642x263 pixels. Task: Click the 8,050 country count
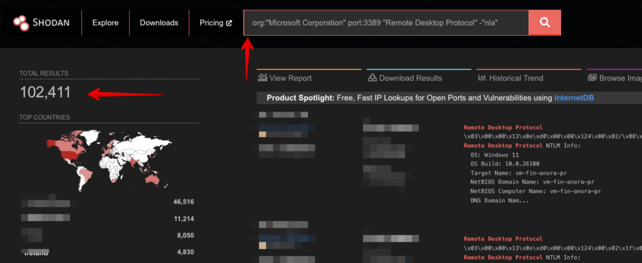pos(185,236)
